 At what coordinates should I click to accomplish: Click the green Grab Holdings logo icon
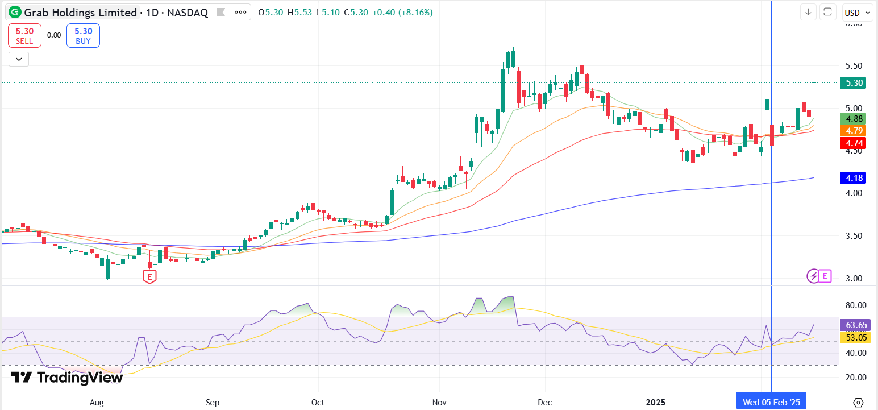click(x=15, y=12)
